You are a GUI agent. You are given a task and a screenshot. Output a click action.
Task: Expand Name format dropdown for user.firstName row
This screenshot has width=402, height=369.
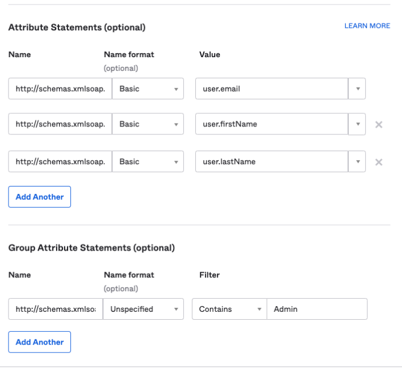point(148,124)
